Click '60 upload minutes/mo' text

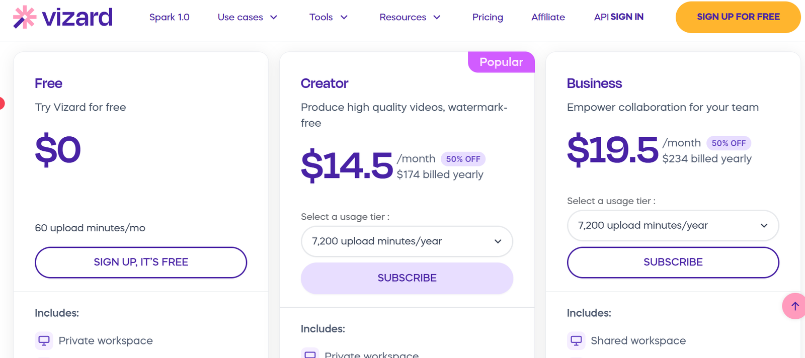click(90, 228)
